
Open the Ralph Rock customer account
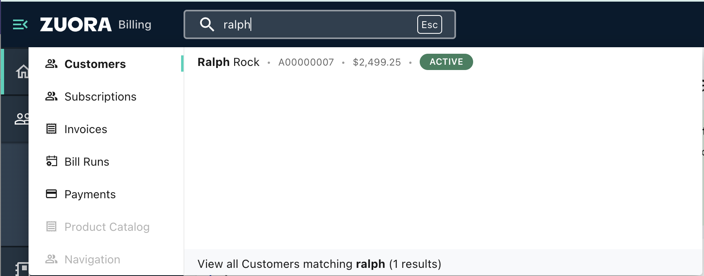tap(228, 62)
